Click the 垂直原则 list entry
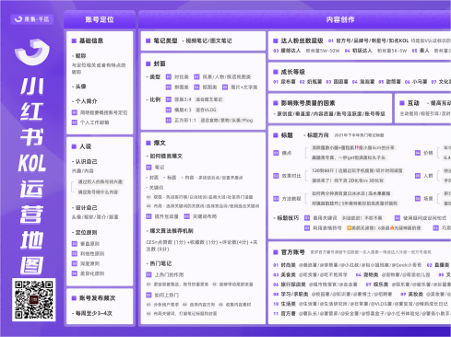Screen dimensions: 451x337 tap(89, 244)
